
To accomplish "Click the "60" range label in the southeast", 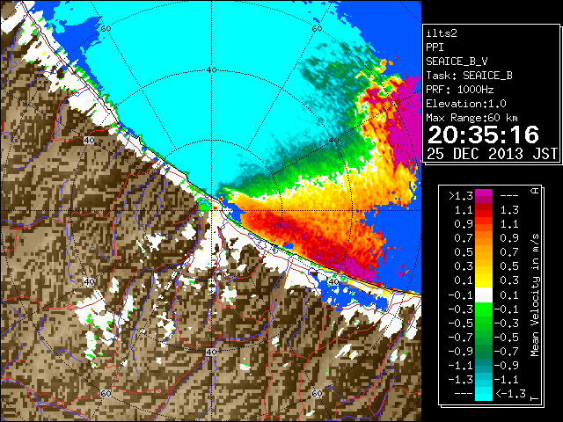I will [x=317, y=393].
